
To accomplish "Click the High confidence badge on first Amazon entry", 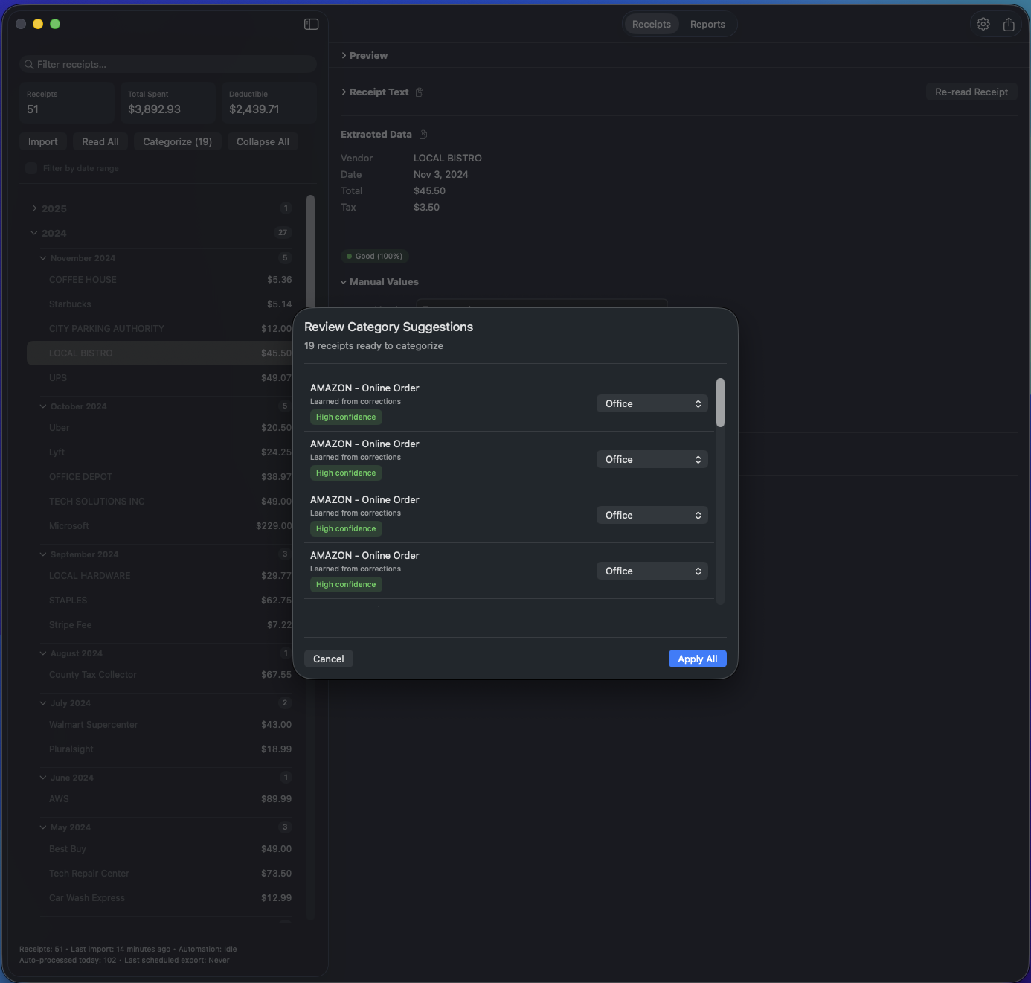I will point(345,417).
